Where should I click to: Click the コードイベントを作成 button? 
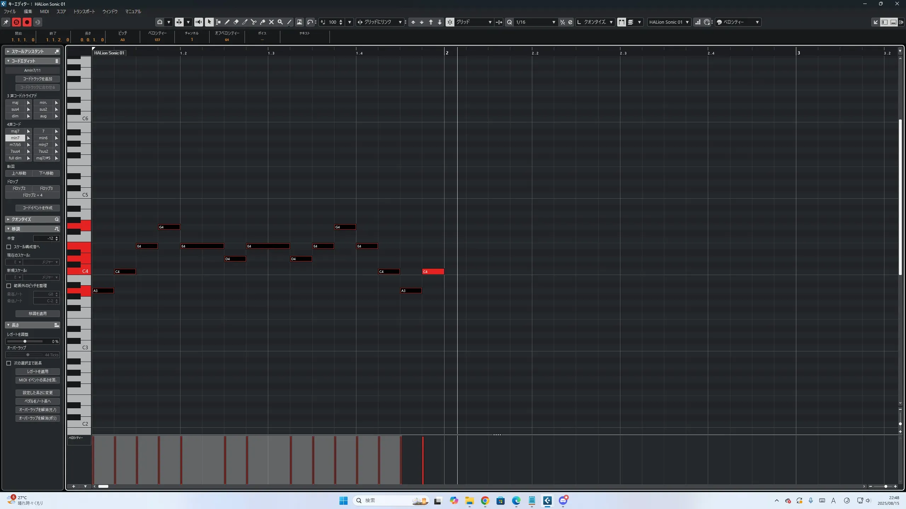[x=38, y=208]
